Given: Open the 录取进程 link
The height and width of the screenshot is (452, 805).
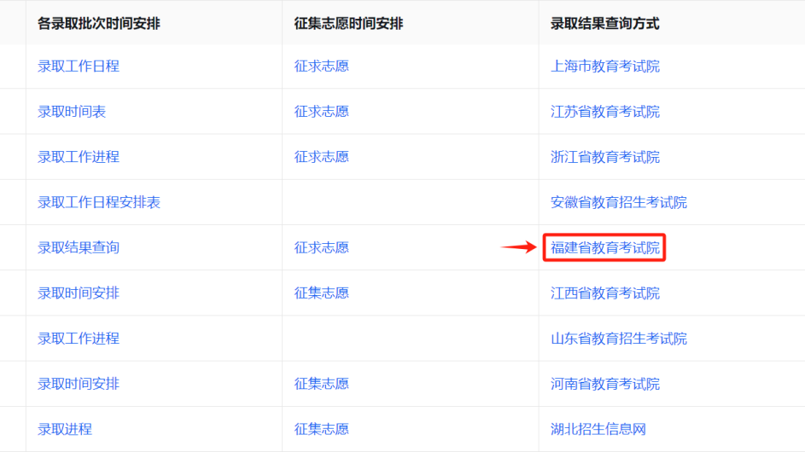Looking at the screenshot, I should [x=65, y=429].
